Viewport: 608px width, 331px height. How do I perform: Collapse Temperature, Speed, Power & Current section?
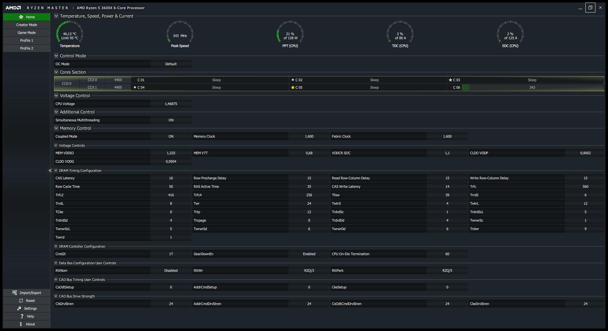point(56,16)
